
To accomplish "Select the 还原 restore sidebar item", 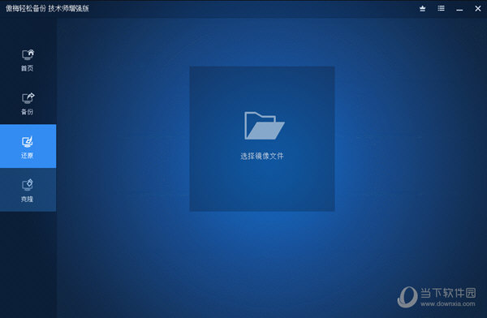I will pyautogui.click(x=28, y=146).
